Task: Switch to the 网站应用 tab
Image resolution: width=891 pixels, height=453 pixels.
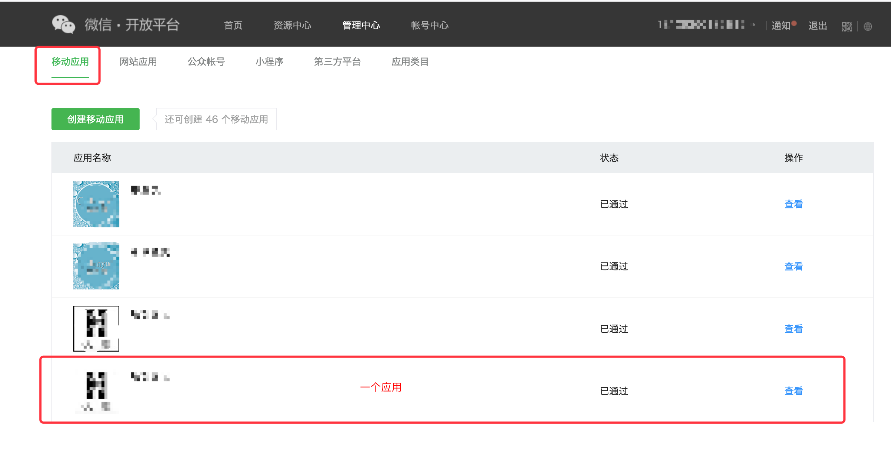Action: 138,62
